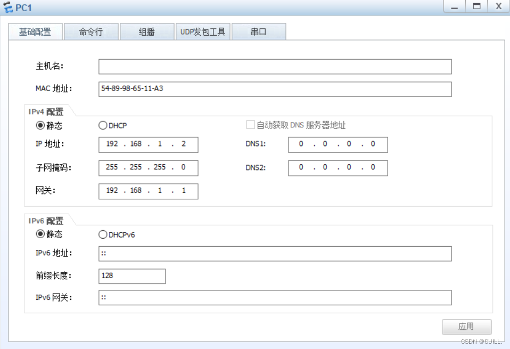The height and width of the screenshot is (349, 510).
Task: Close the PC1 window
Action: click(498, 6)
